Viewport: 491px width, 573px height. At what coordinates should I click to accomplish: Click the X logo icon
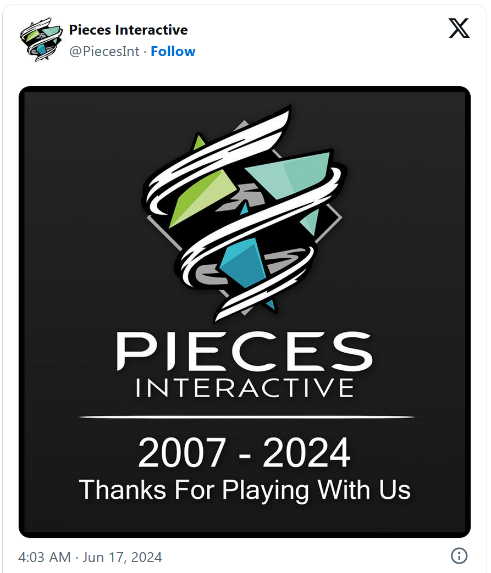point(459,29)
